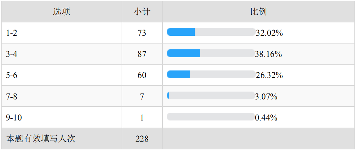Screen dimensions: 357x151
Task: Select the 7-8 option row label
Action: point(12,96)
